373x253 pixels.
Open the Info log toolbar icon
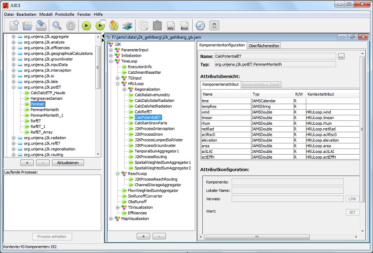click(171, 25)
